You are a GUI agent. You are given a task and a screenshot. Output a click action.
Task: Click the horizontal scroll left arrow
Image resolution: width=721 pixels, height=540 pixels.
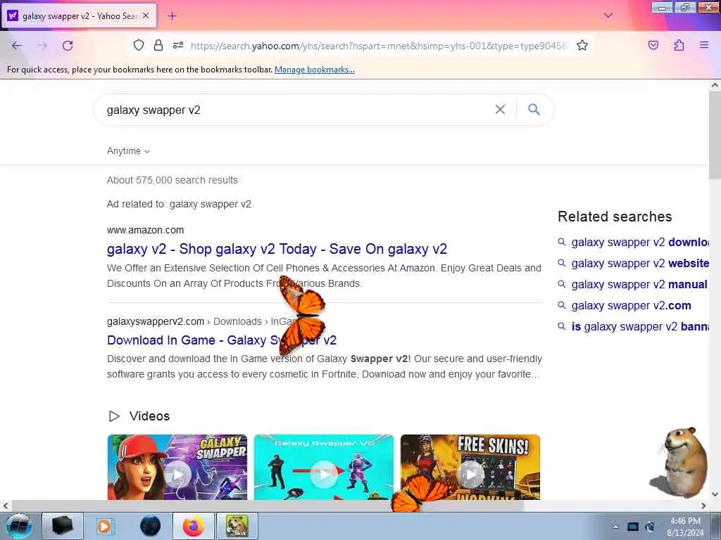pos(6,506)
